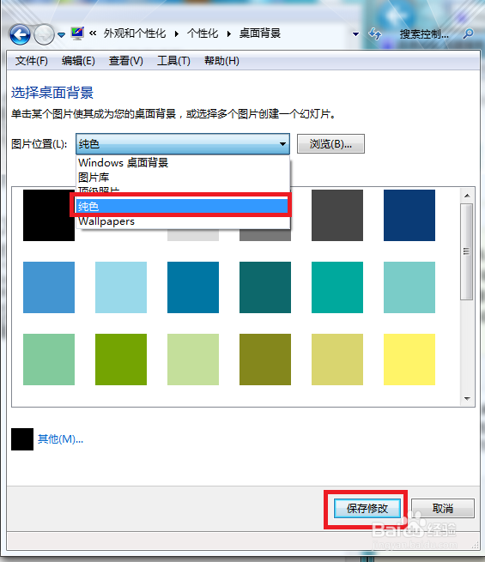Pick the navy blue color swatch
Viewport: 485px width, 562px height.
[409, 215]
